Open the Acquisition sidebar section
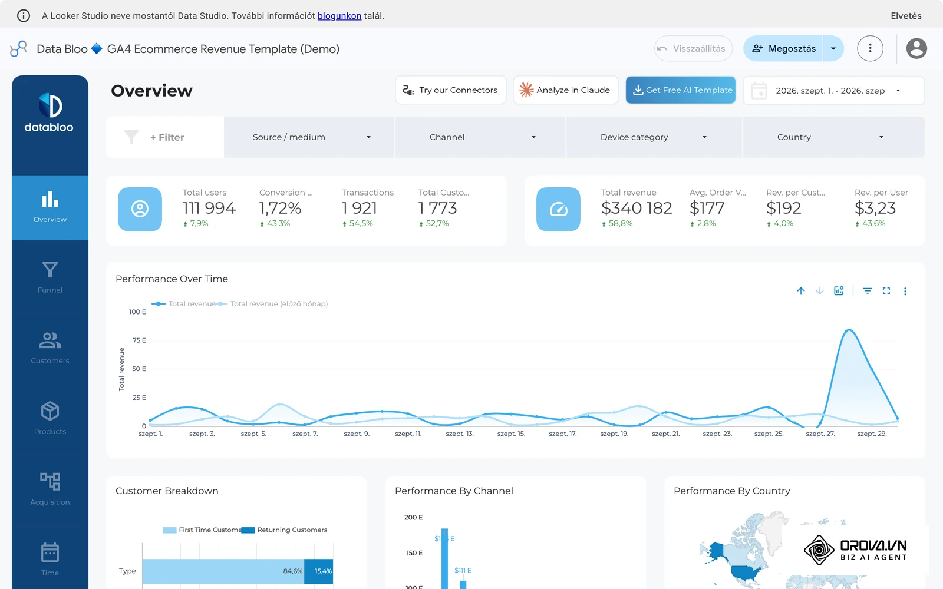Viewport: 943px width, 589px height. [x=50, y=489]
